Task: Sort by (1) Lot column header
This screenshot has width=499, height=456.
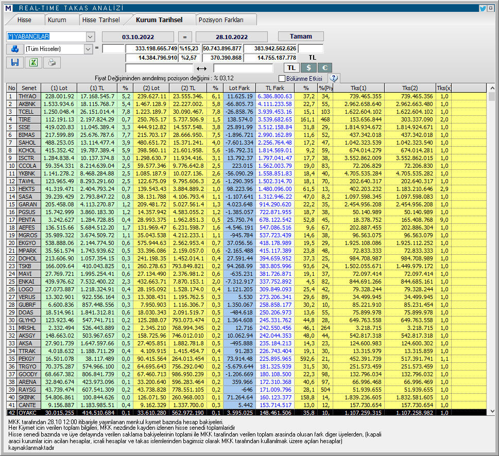Action: click(x=59, y=88)
